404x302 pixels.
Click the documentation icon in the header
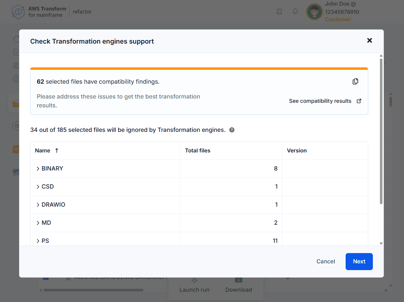click(x=279, y=11)
